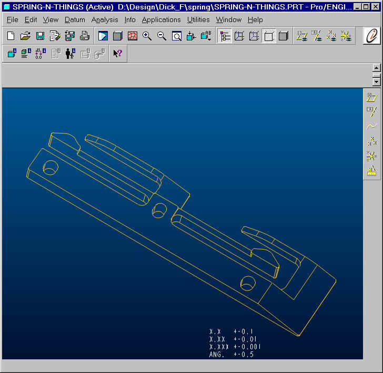Click the Repaint screen icon

pos(103,36)
